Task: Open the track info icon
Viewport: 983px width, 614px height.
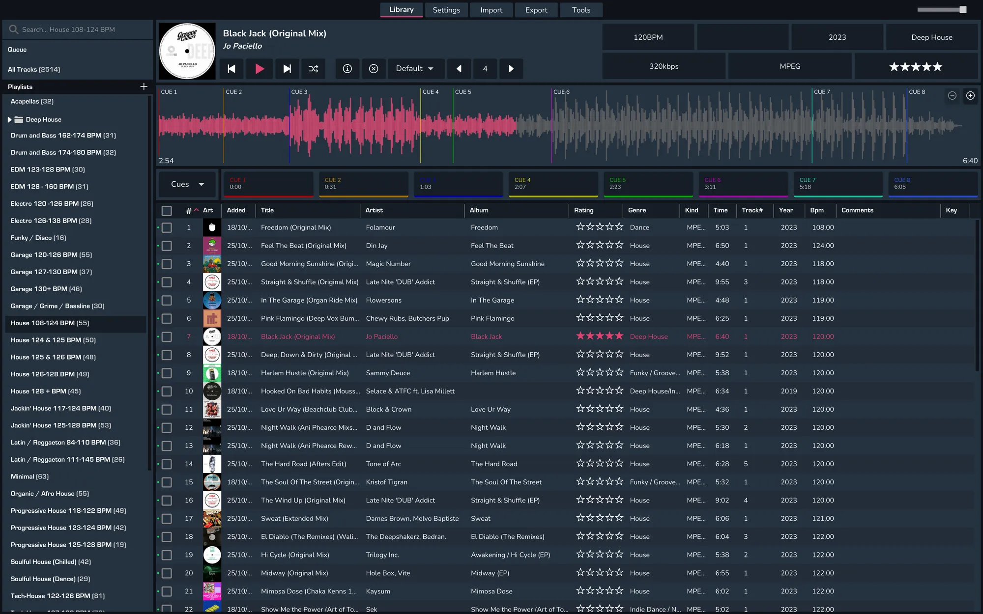Action: [x=347, y=69]
